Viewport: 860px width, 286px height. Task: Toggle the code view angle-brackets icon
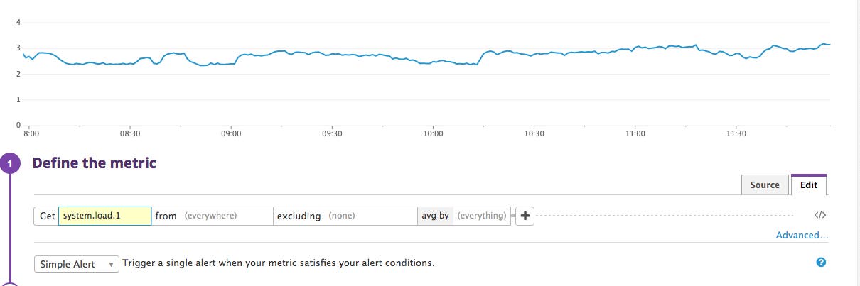pos(819,216)
